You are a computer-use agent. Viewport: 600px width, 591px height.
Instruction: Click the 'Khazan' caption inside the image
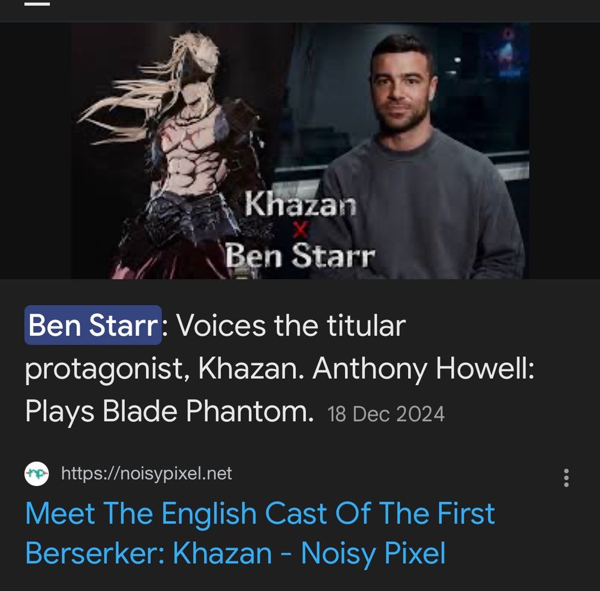[301, 204]
